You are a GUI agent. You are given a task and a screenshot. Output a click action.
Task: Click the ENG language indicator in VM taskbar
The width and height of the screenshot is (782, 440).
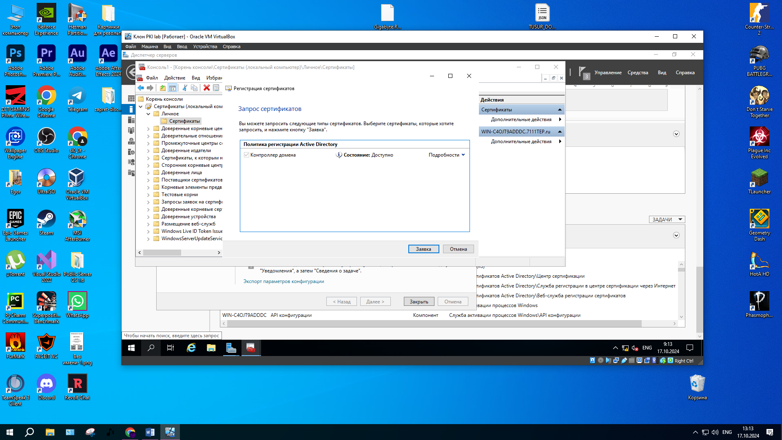[x=647, y=348]
